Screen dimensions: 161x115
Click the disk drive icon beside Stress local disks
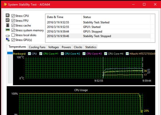(8, 35)
